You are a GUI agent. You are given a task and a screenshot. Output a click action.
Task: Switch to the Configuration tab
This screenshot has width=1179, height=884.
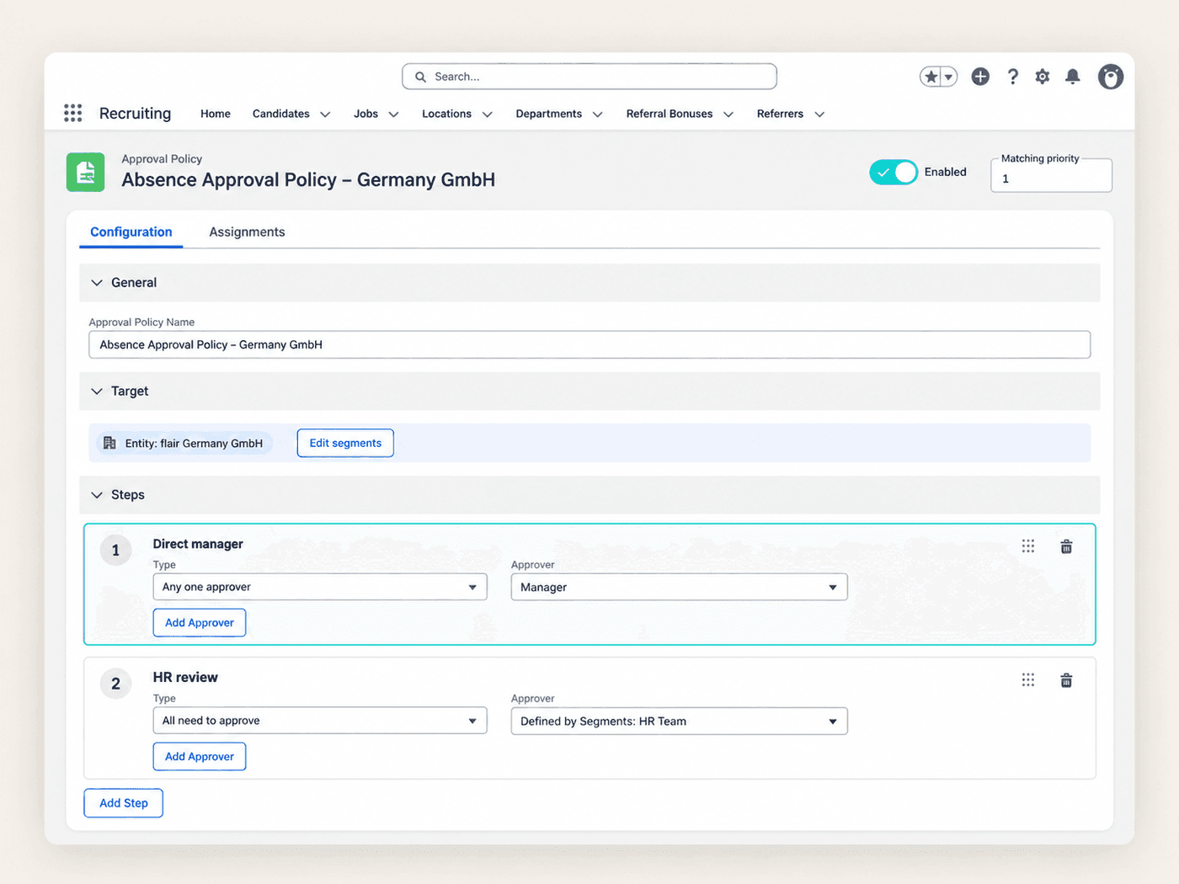[131, 232]
